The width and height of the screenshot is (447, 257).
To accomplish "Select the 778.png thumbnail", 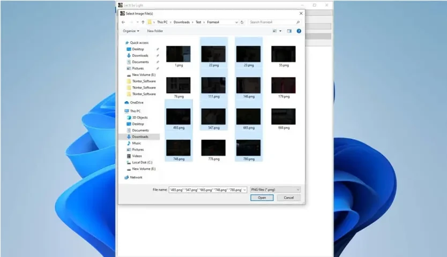I will pyautogui.click(x=213, y=148).
